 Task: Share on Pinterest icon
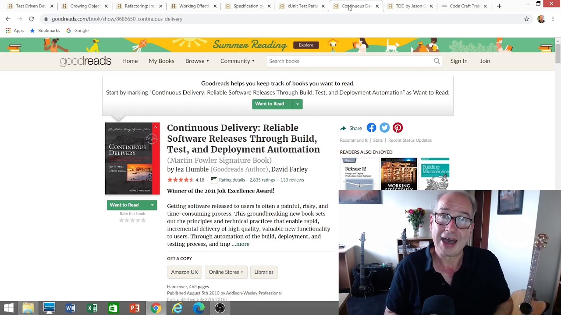398,128
